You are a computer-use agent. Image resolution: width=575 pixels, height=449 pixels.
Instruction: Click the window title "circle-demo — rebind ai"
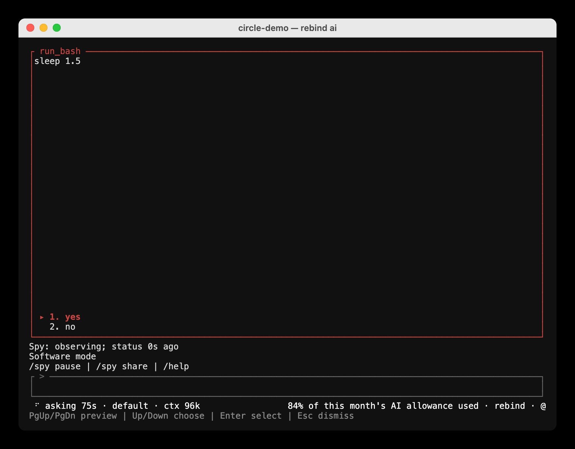point(287,28)
